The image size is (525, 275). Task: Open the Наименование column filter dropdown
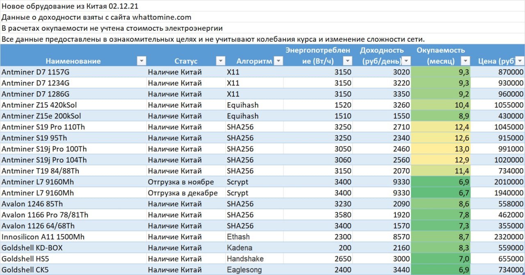142,61
